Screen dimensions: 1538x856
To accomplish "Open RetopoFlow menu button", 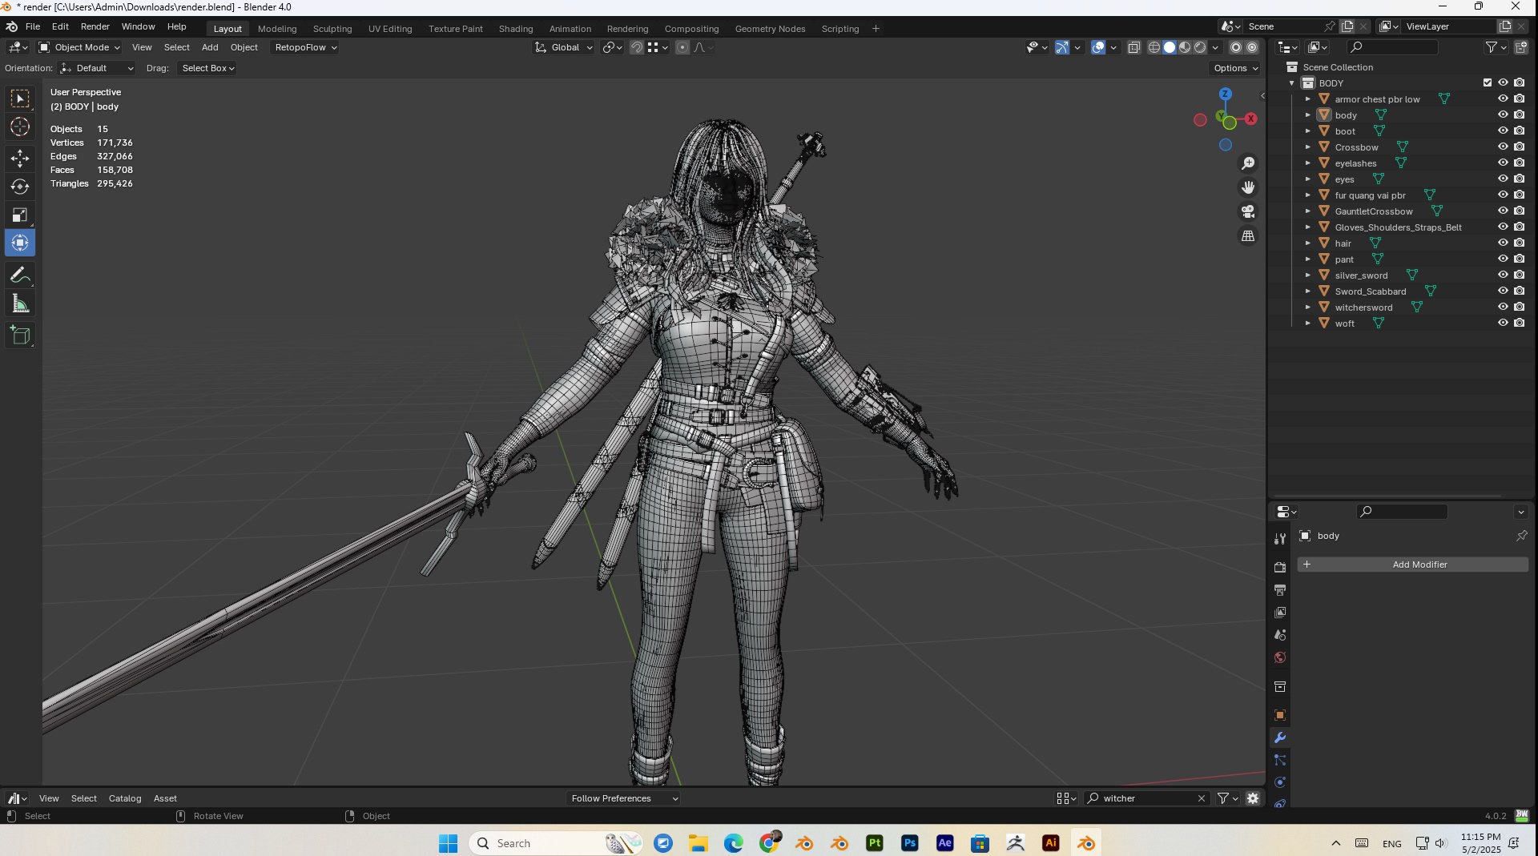I will [305, 47].
